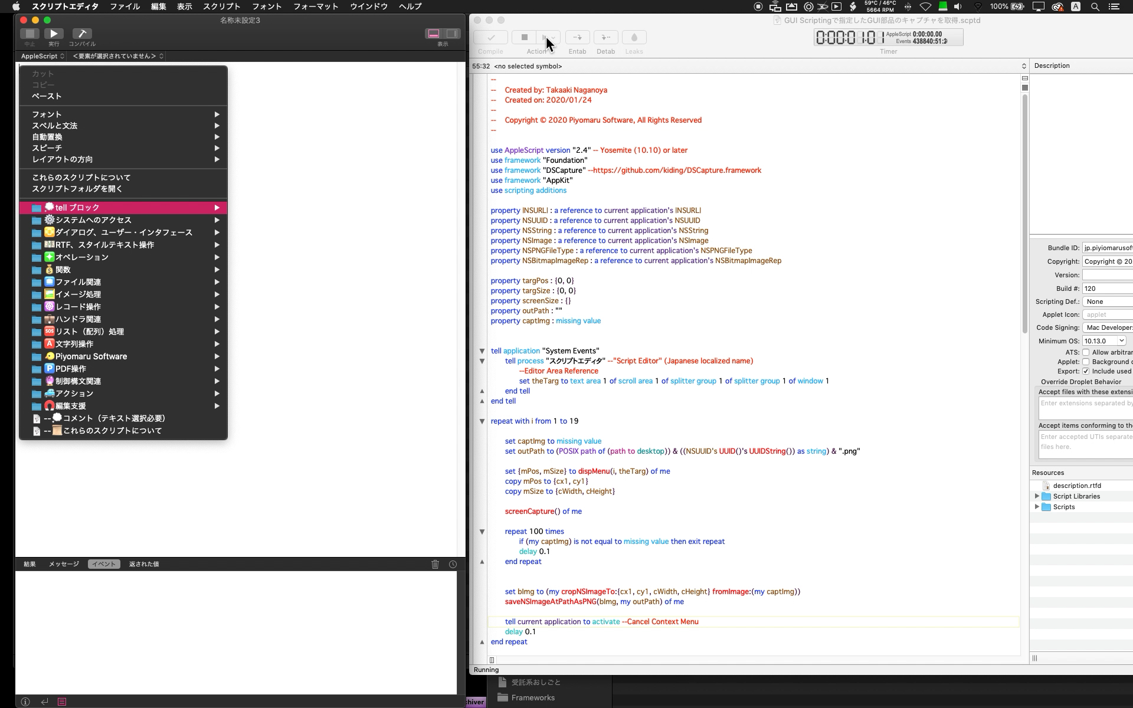Open ファイル menu in menu bar
Screen dimensions: 1133x708
click(x=125, y=6)
